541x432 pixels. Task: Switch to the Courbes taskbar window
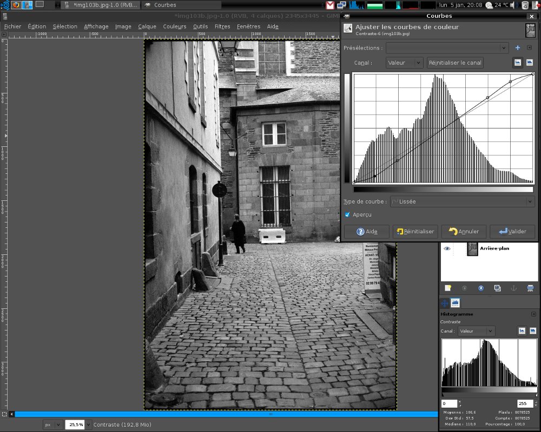181,5
